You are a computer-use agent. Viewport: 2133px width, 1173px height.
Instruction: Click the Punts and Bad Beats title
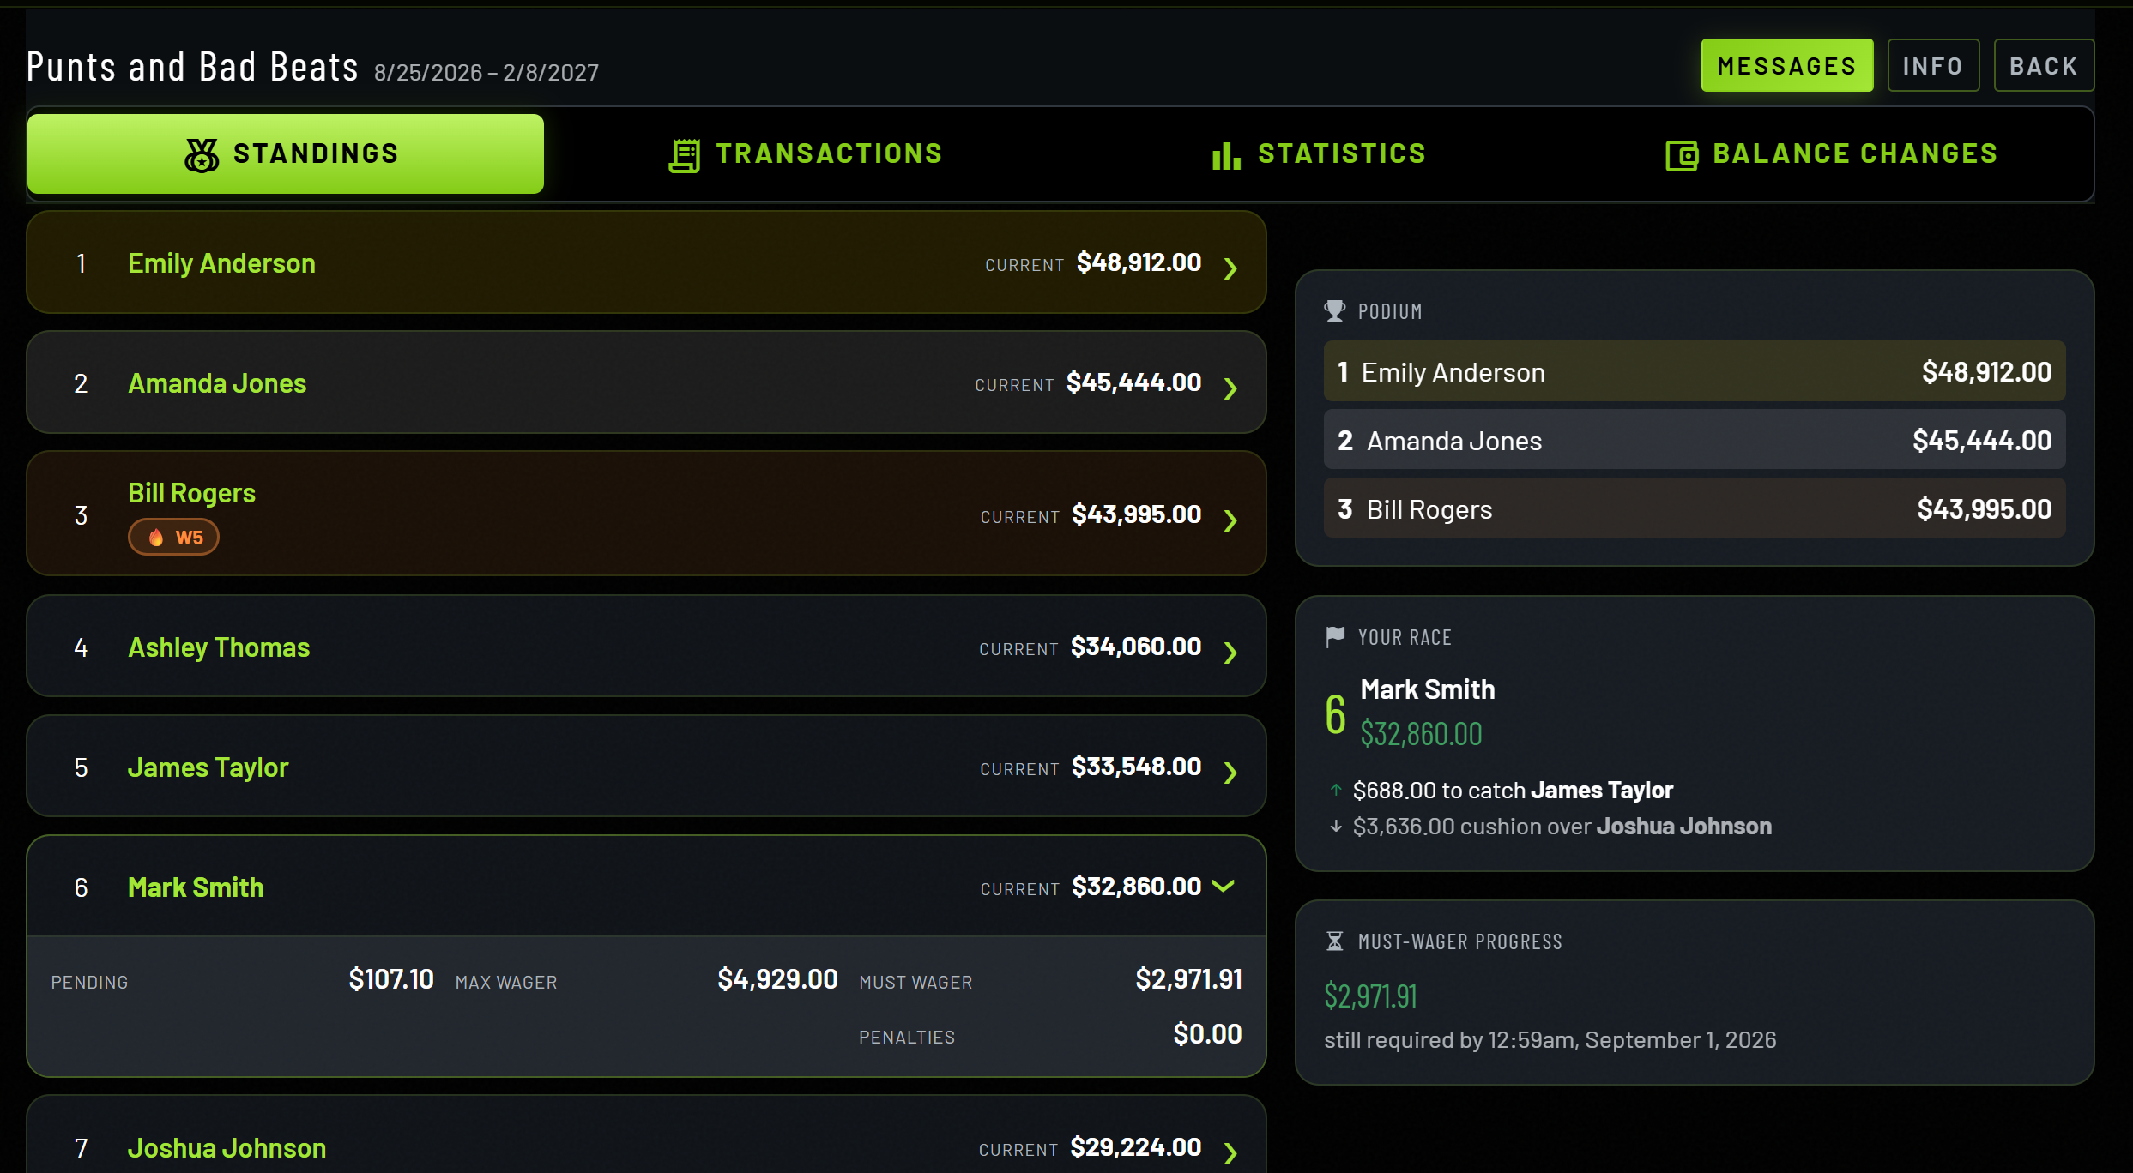pyautogui.click(x=192, y=66)
